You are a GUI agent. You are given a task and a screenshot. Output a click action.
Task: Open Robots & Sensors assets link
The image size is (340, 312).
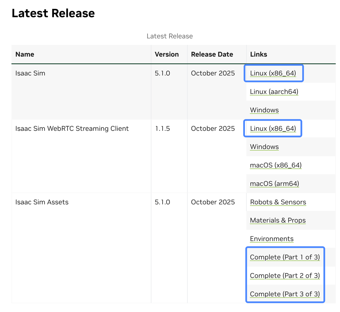(x=278, y=202)
